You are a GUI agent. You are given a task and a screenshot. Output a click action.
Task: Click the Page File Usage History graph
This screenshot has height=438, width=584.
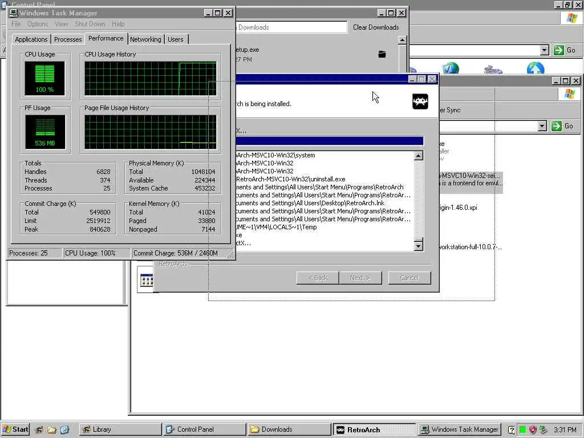tap(151, 132)
